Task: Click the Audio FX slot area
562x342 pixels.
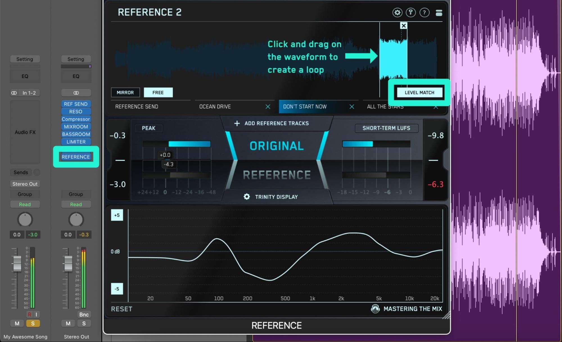Action: tap(25, 132)
